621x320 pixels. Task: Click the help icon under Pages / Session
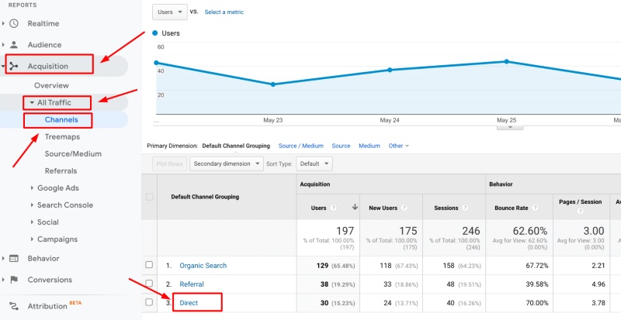click(x=580, y=212)
